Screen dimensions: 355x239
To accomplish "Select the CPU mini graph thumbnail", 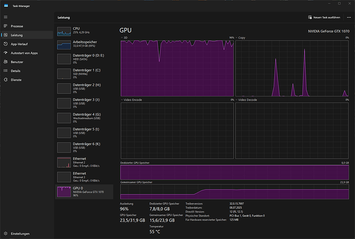I will [64, 31].
